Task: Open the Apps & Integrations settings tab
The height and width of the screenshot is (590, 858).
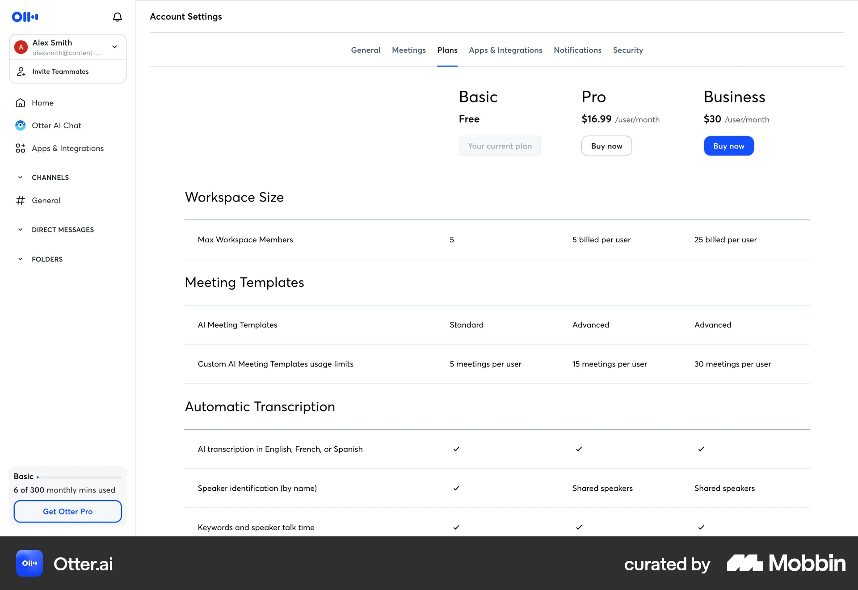Action: [x=505, y=50]
